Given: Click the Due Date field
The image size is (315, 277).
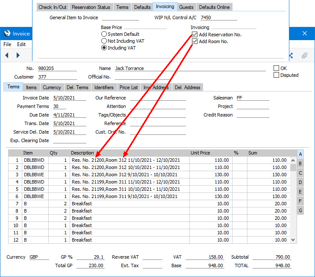Looking at the screenshot, I should pyautogui.click(x=70, y=115).
